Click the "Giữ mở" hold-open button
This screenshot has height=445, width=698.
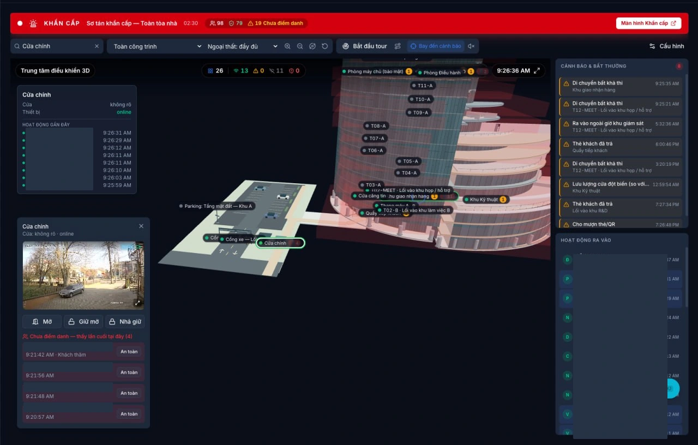point(83,322)
